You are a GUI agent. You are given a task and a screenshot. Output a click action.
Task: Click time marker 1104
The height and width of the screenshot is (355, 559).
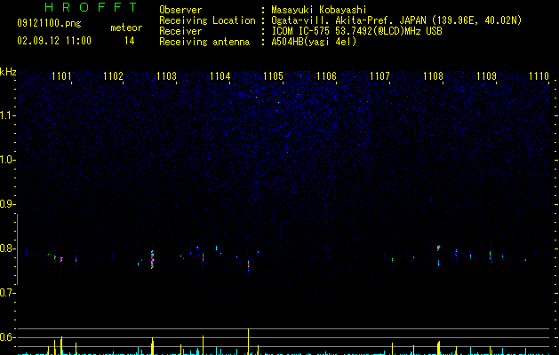point(220,75)
